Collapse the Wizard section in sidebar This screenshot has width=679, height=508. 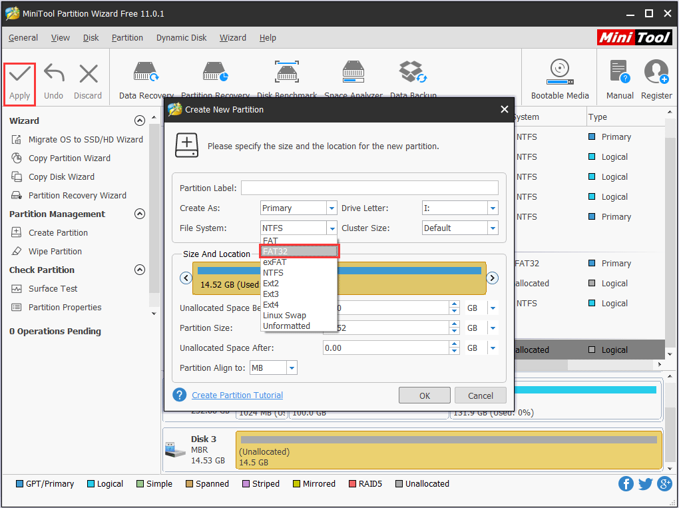click(x=140, y=121)
